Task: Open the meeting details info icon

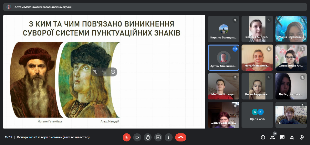Action: (263, 137)
